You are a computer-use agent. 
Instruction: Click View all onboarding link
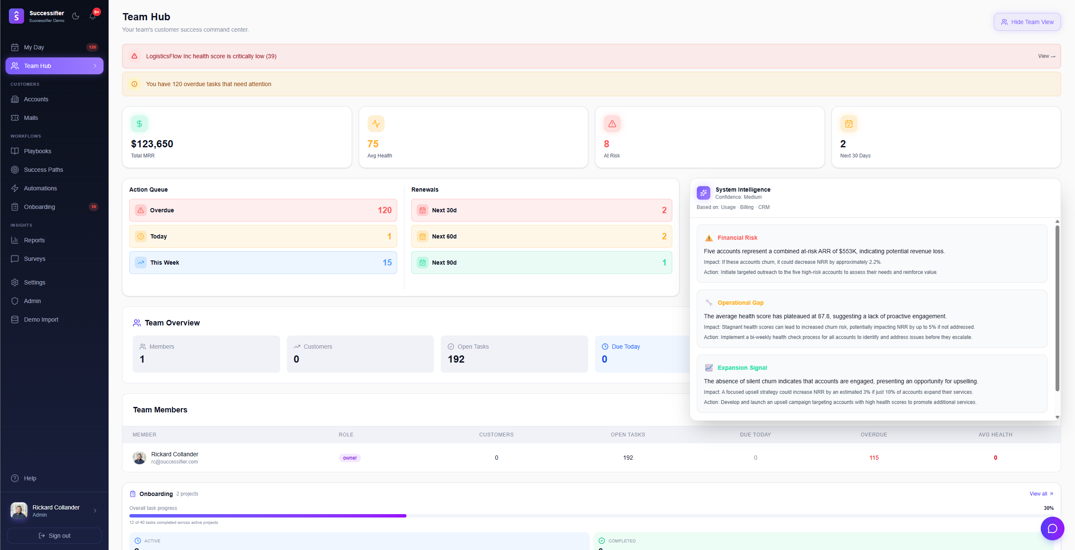[1041, 494]
